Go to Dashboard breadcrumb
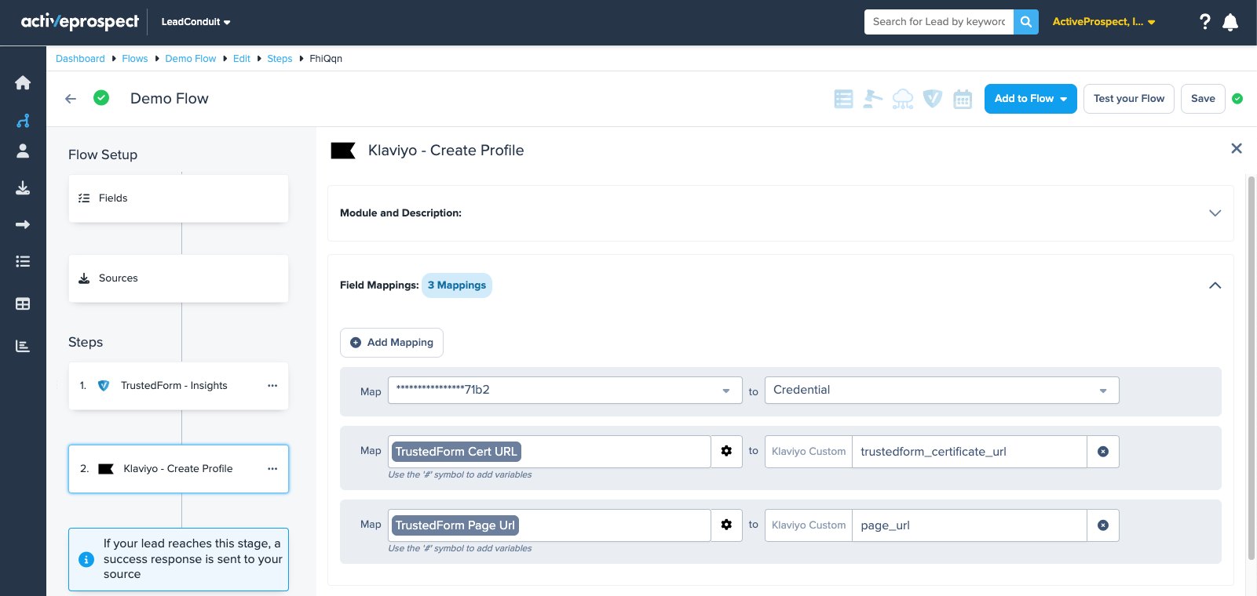The width and height of the screenshot is (1257, 596). tap(80, 59)
